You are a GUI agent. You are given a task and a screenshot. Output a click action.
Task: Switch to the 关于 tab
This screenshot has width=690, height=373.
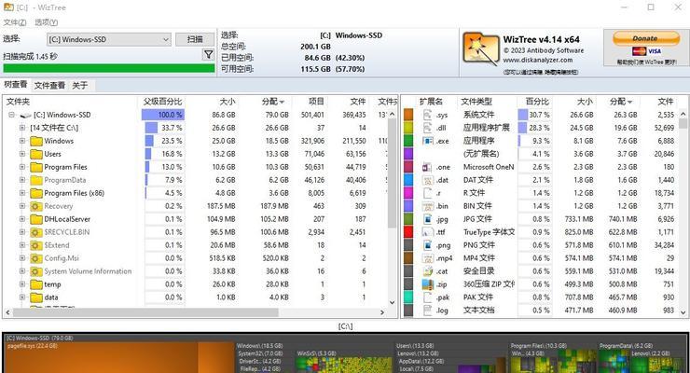point(79,86)
